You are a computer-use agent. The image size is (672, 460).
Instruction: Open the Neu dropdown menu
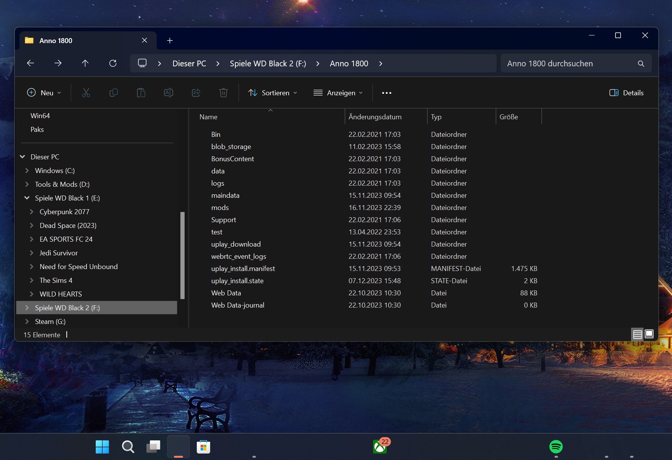44,93
